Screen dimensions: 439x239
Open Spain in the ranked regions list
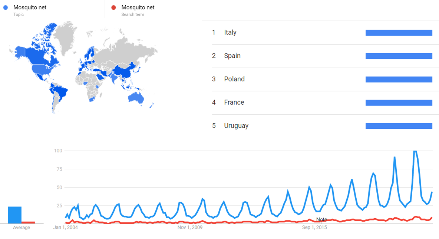tap(232, 56)
